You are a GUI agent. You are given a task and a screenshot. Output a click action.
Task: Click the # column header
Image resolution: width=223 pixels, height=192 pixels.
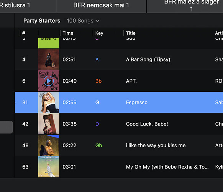(x=24, y=33)
